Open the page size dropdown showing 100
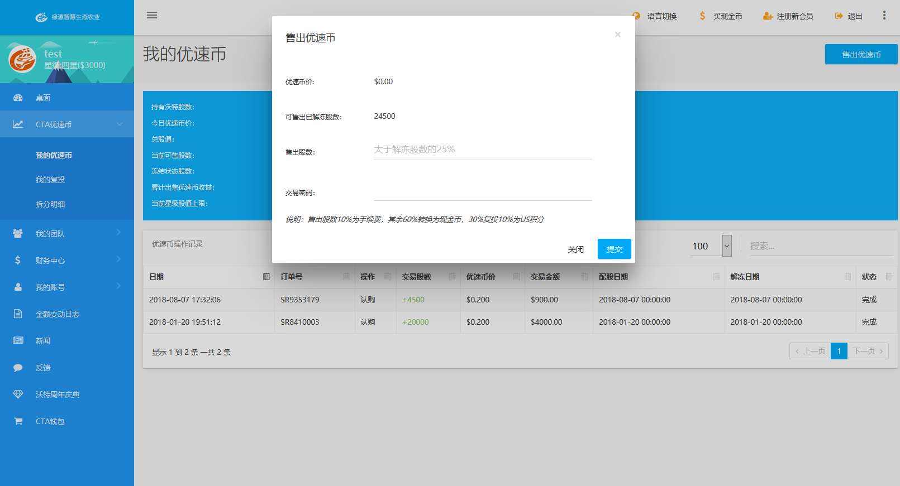The image size is (900, 486). (727, 246)
